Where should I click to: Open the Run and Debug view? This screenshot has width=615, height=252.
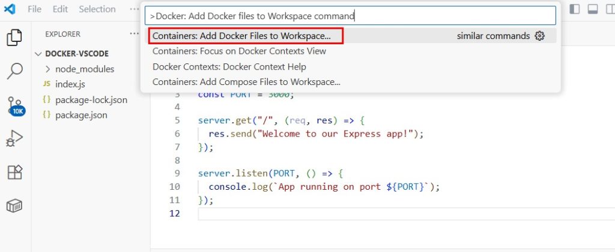point(14,139)
